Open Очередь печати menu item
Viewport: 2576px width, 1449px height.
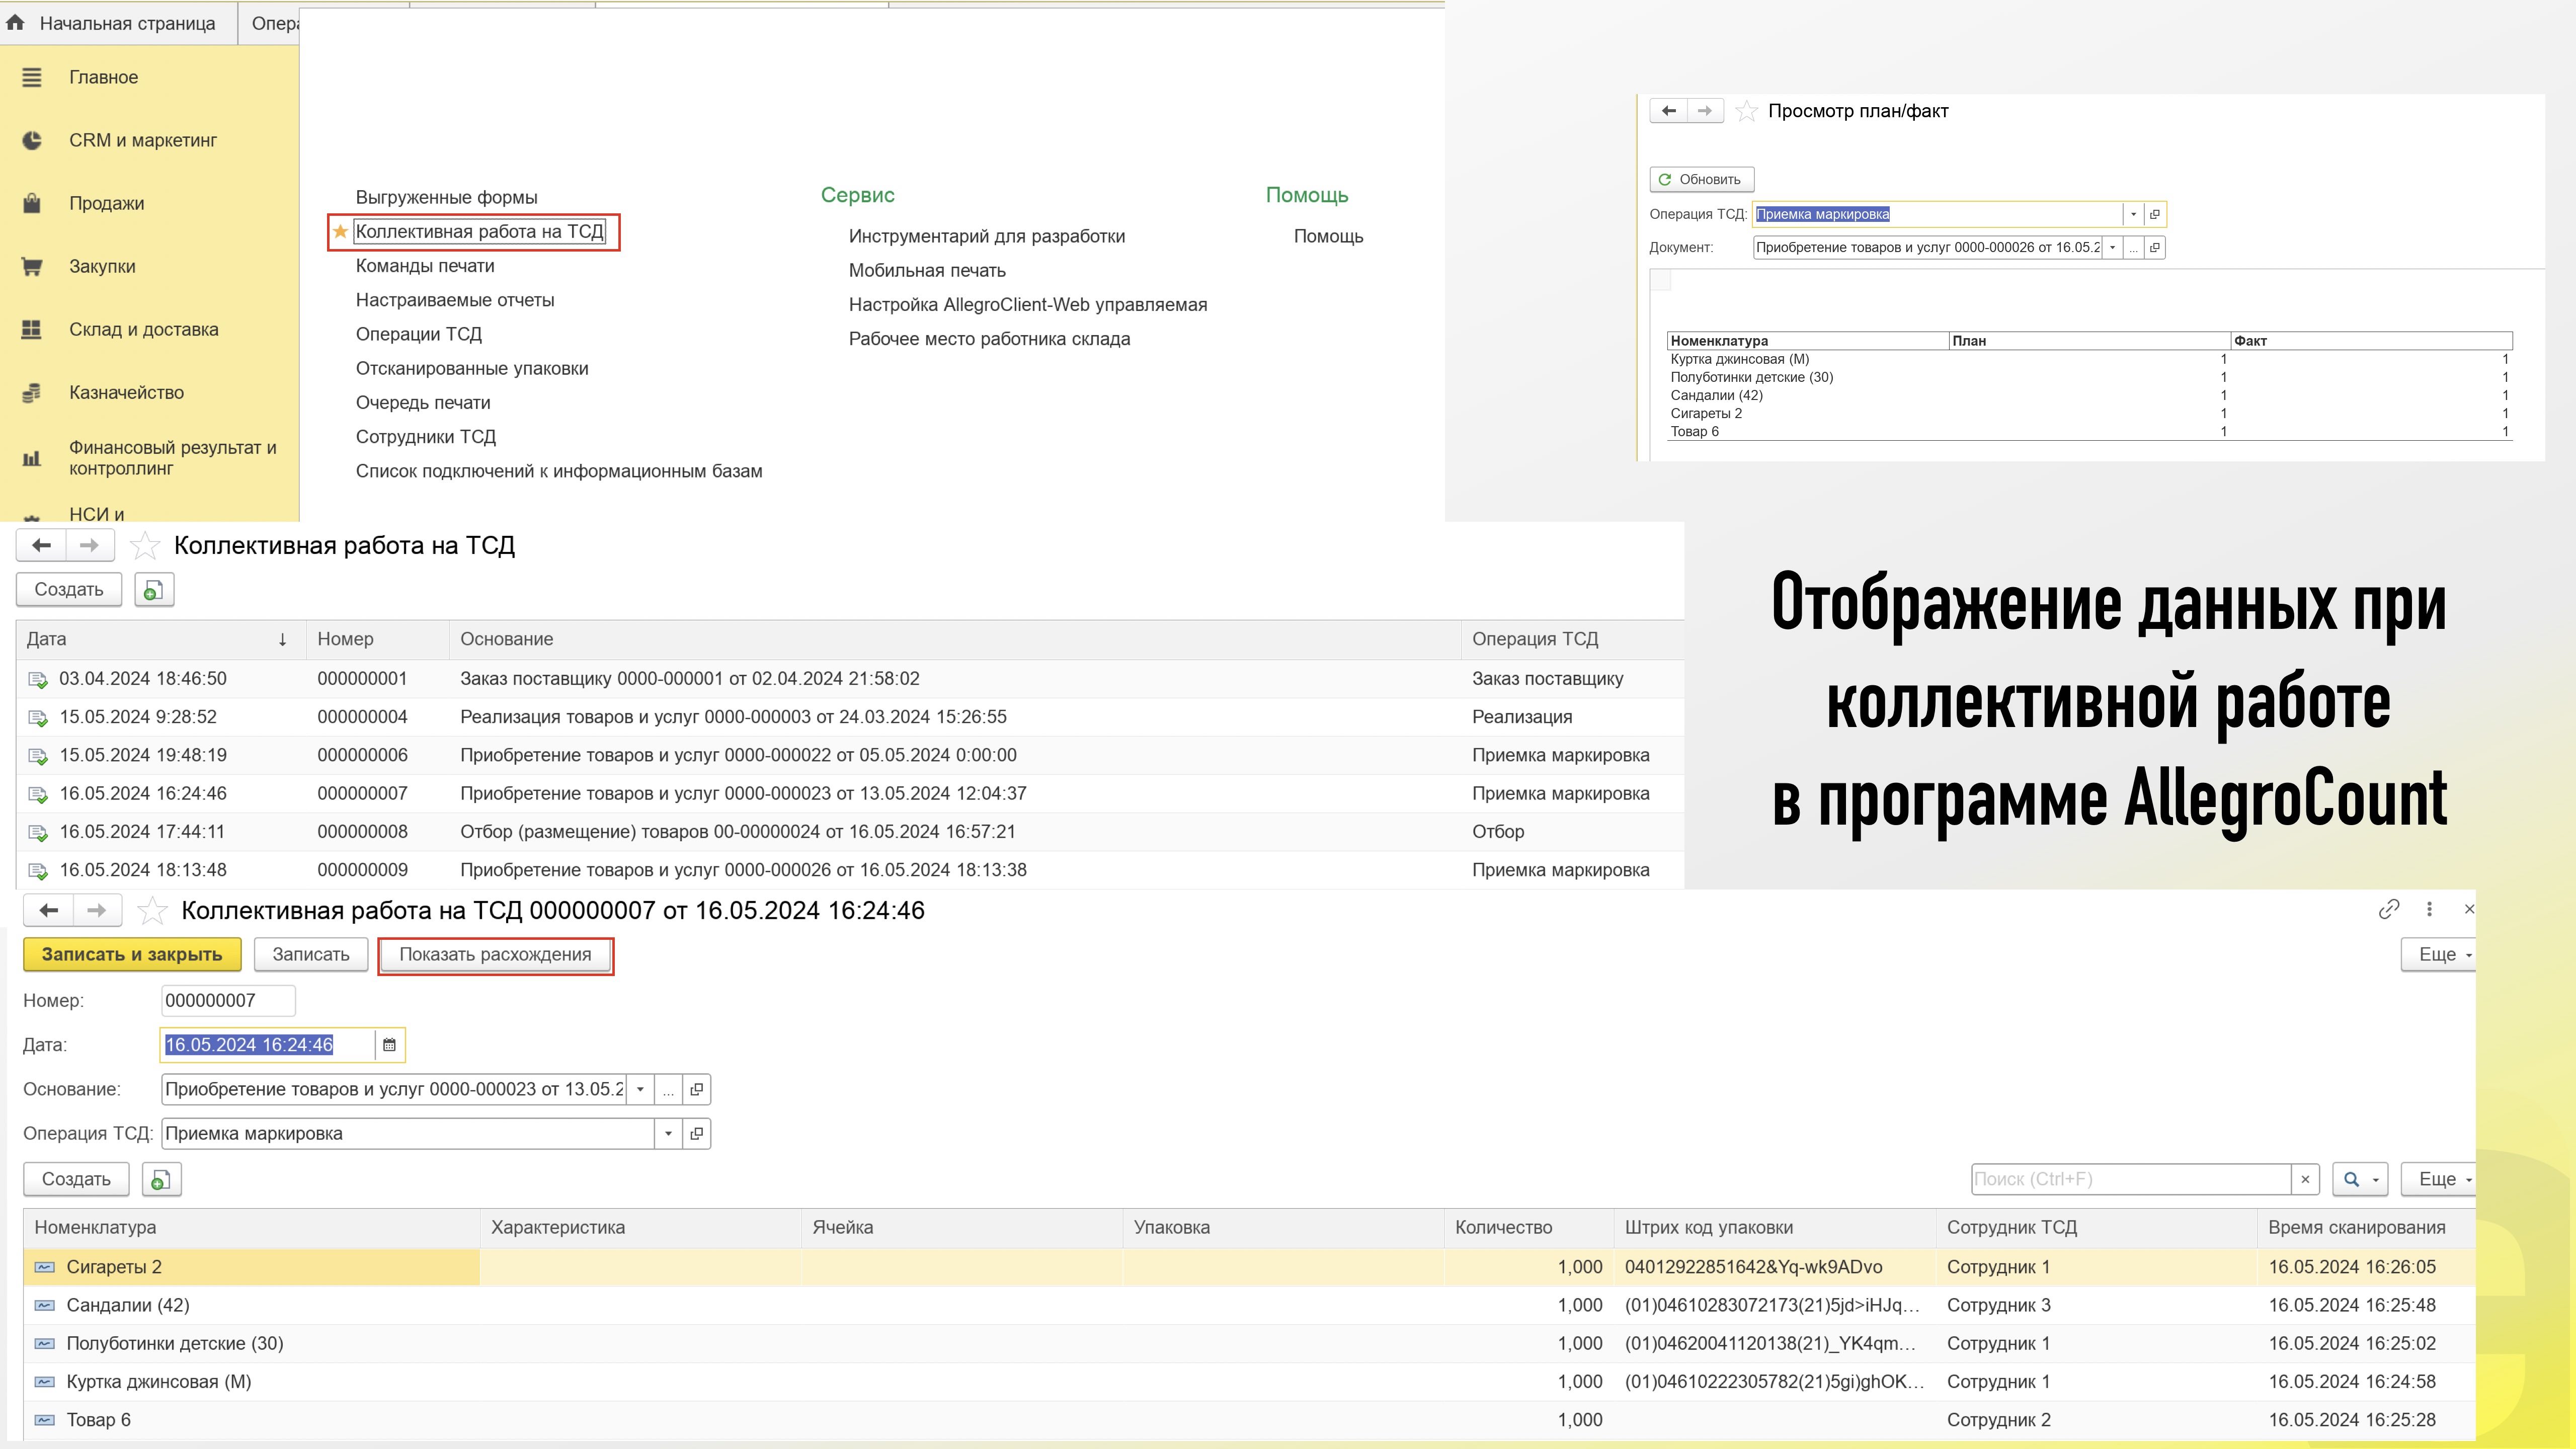[423, 403]
